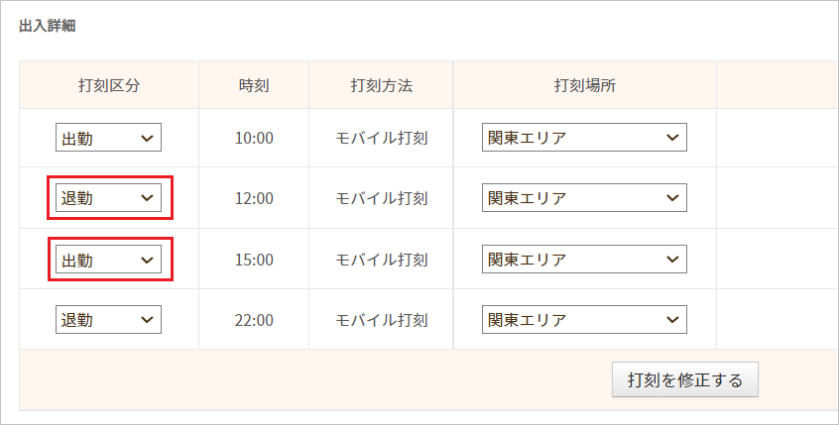This screenshot has width=839, height=425.
Task: Click the 時刻 column header
Action: tap(254, 85)
